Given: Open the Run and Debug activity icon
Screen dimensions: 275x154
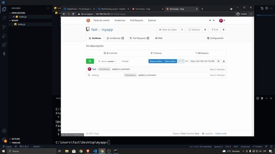Looking at the screenshot, I should pyautogui.click(x=4, y=36).
